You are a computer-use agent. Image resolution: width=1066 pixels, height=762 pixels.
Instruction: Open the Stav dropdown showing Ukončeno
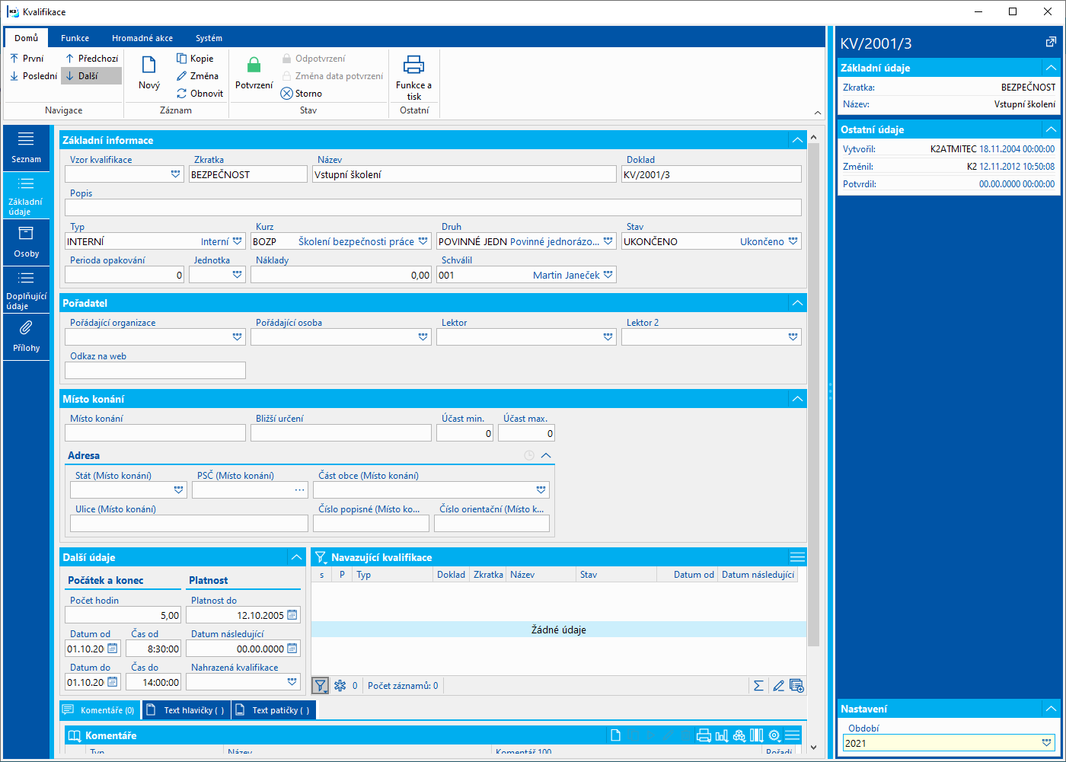click(x=793, y=241)
